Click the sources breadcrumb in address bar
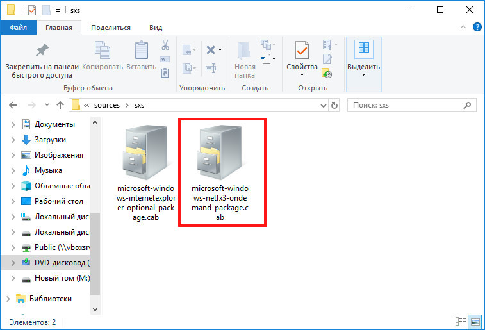 click(107, 106)
